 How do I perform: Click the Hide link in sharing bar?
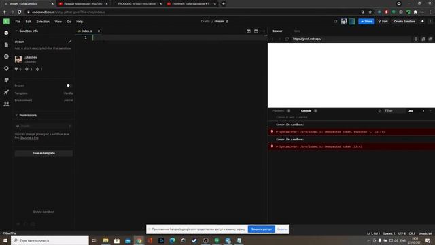pos(282,229)
